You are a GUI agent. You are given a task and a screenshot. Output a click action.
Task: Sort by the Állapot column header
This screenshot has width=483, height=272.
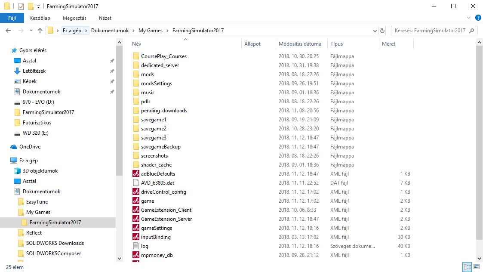point(252,44)
